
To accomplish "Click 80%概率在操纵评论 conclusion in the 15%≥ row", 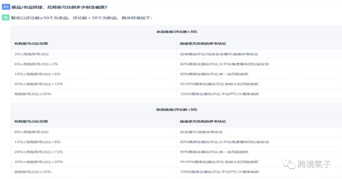I will pos(225,142).
